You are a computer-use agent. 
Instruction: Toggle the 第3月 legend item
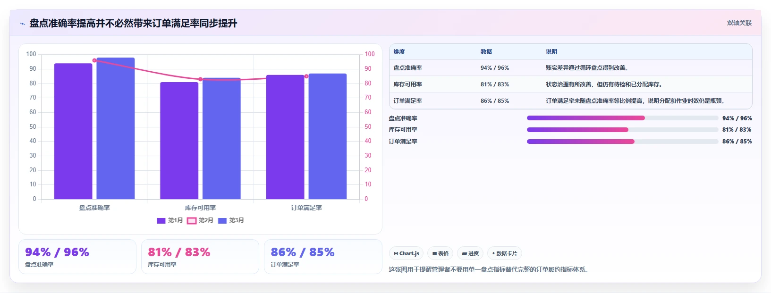point(231,220)
